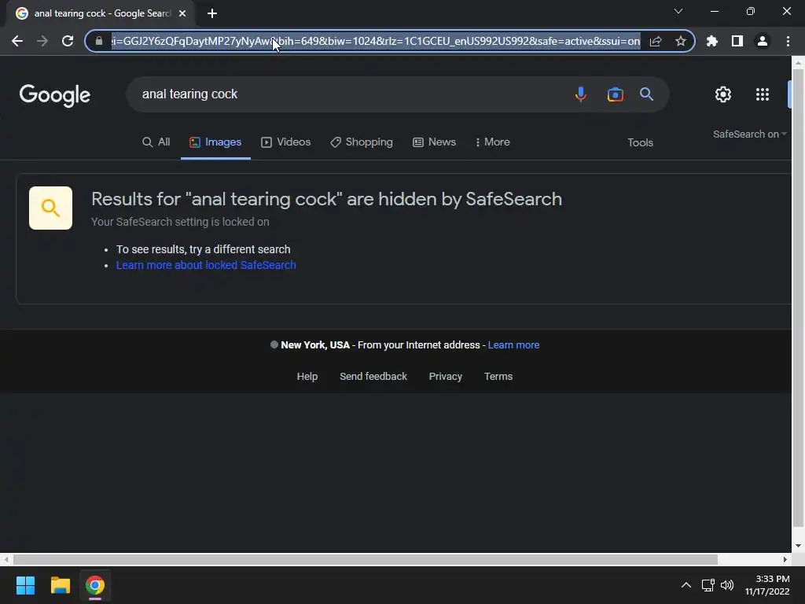Screen dimensions: 805x604
Task: Click the scroll right arrow at bottom
Action: [785, 559]
